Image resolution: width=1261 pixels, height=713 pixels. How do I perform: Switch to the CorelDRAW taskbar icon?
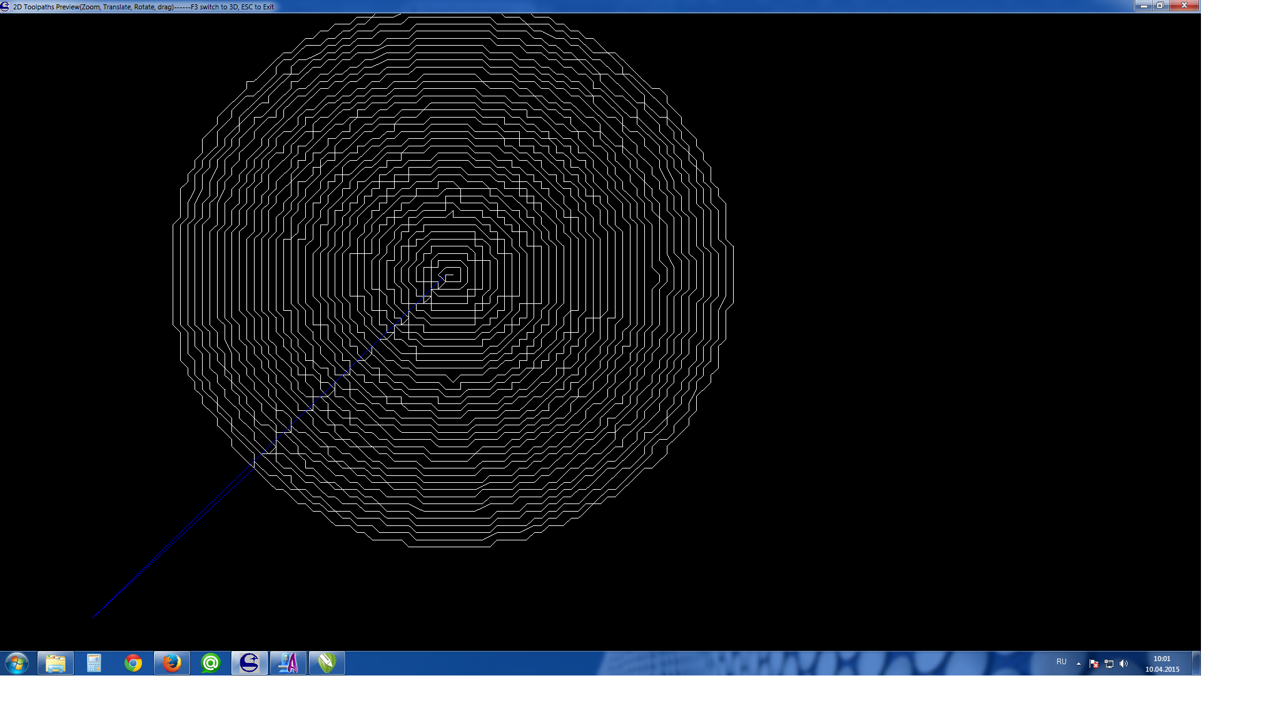click(x=327, y=663)
